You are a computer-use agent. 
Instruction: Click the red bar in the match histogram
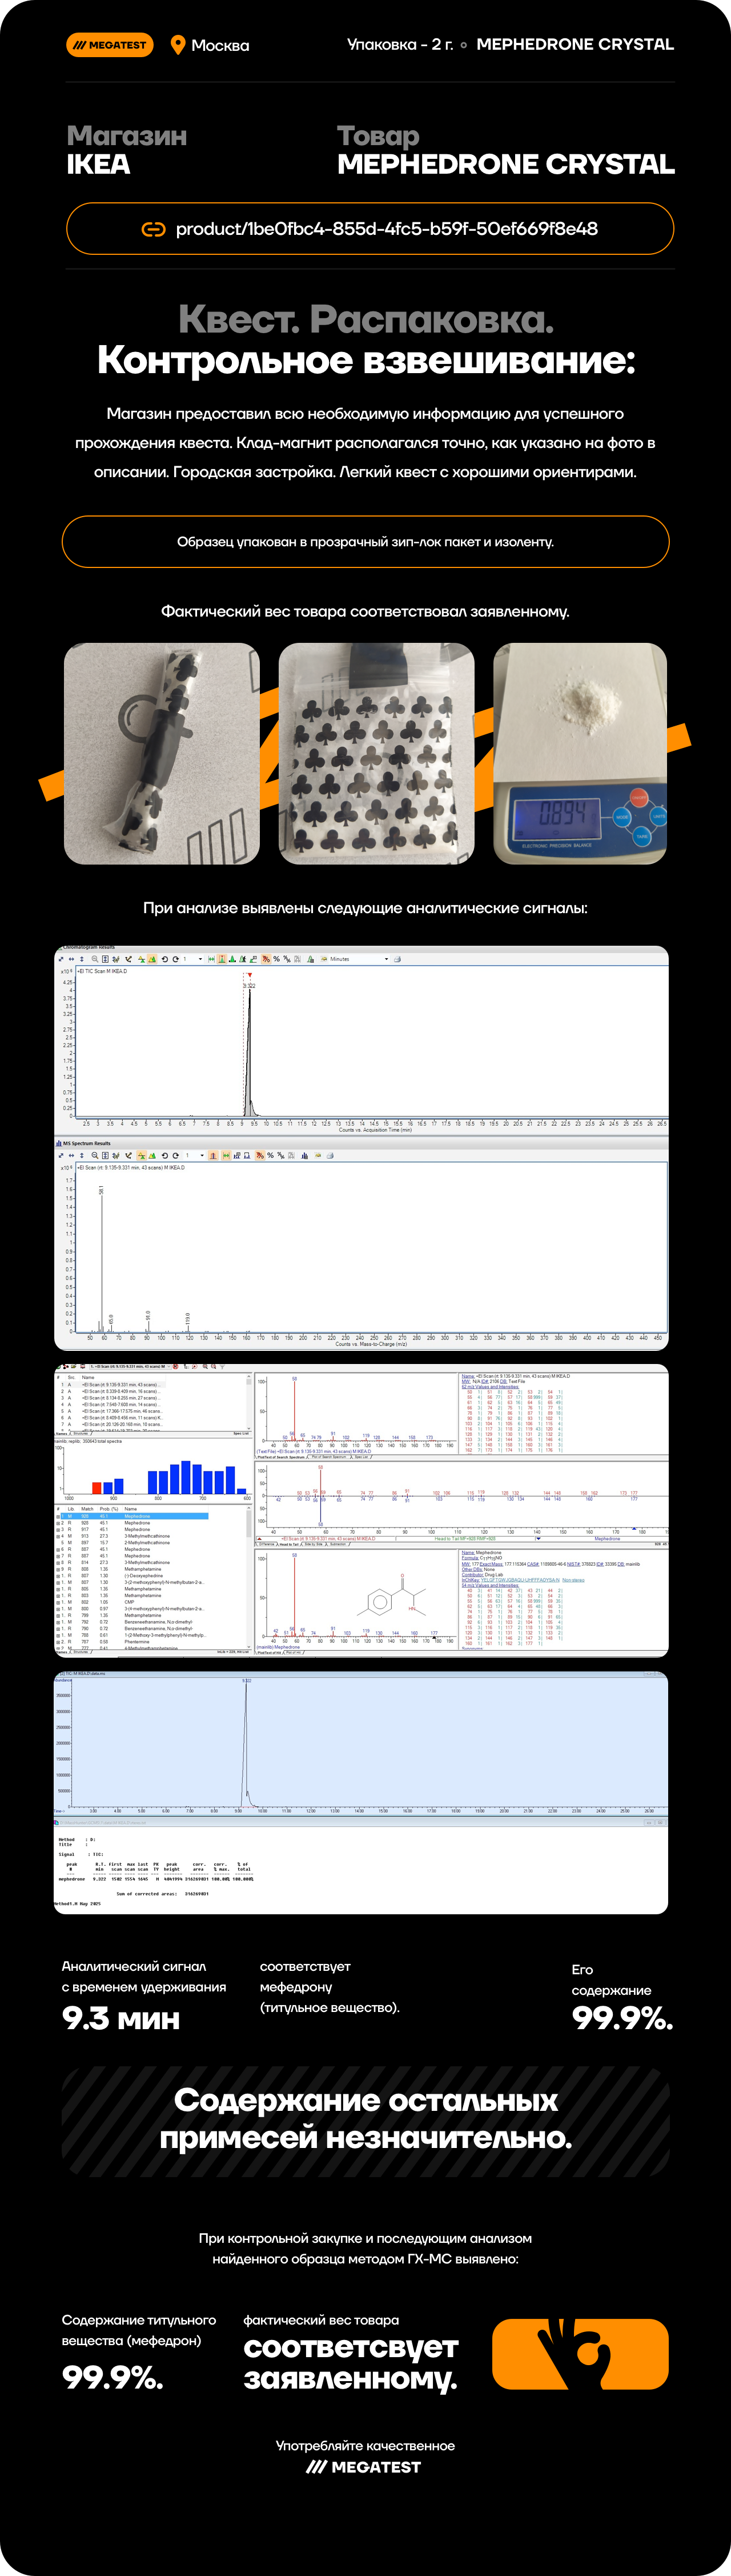click(97, 1488)
